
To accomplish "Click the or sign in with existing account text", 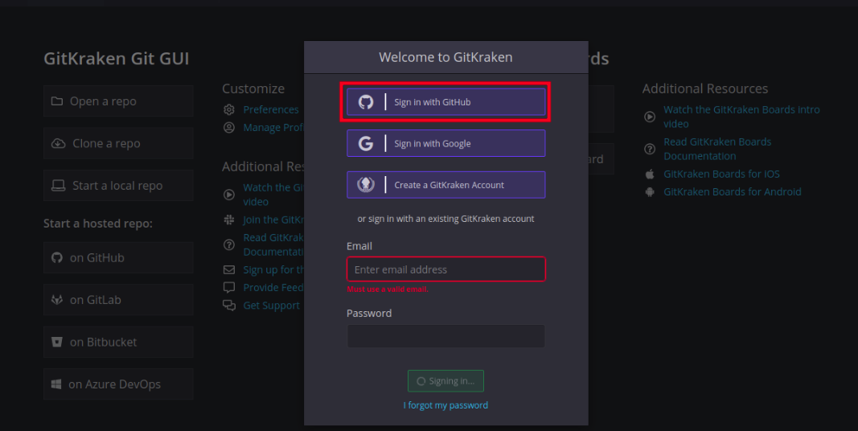I will point(445,219).
